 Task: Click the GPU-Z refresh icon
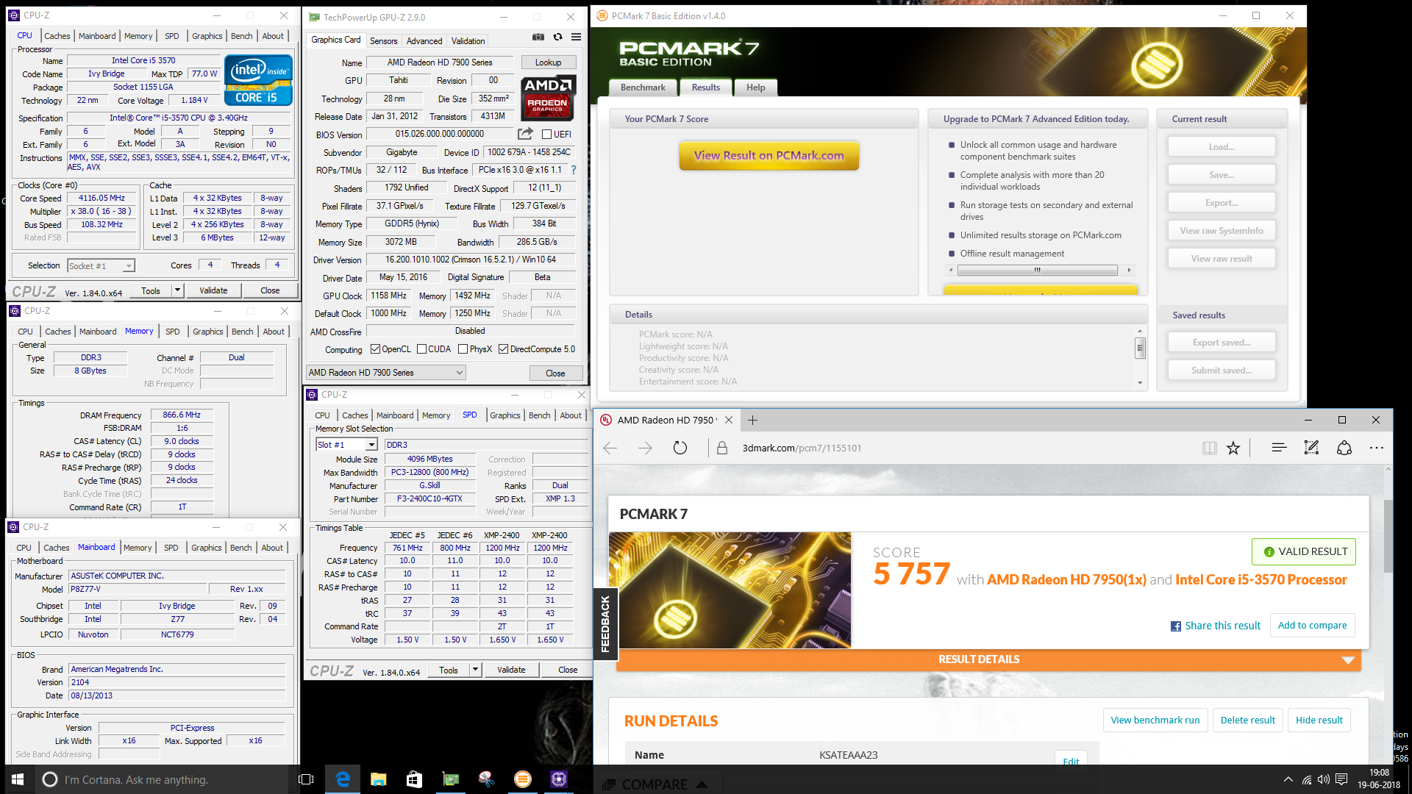click(557, 37)
